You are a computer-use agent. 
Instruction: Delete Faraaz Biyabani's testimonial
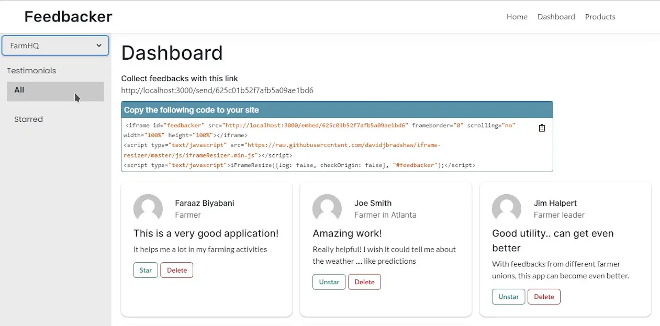177,270
